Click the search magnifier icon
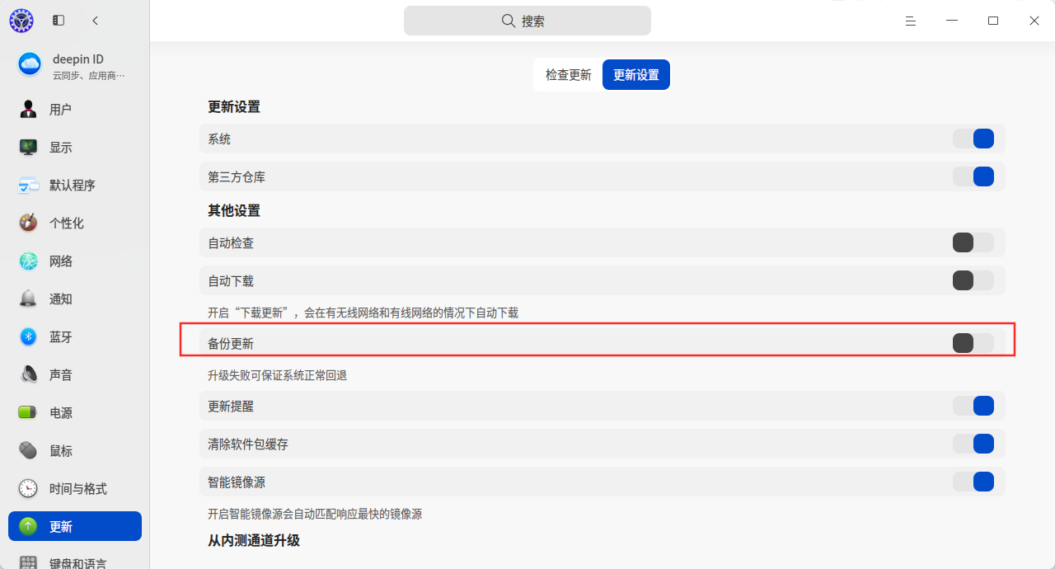This screenshot has height=569, width=1055. click(509, 21)
